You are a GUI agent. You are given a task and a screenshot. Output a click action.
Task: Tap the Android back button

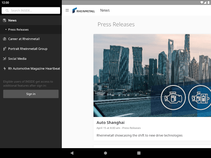[x=72, y=153]
